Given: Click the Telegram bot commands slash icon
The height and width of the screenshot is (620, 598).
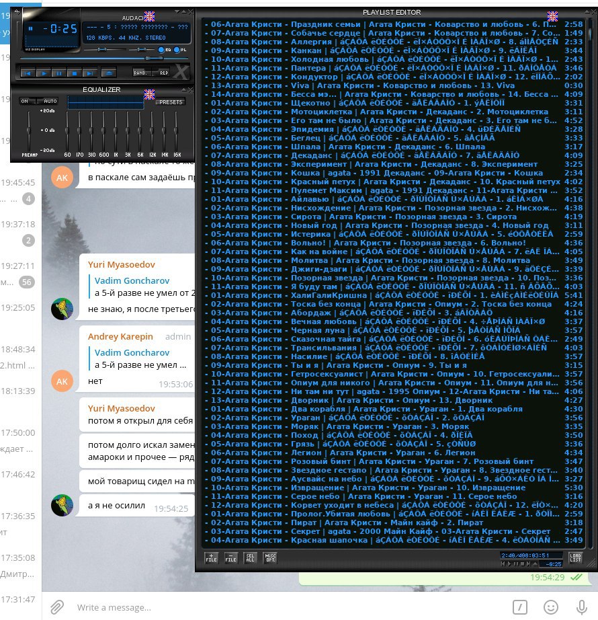Looking at the screenshot, I should 520,607.
